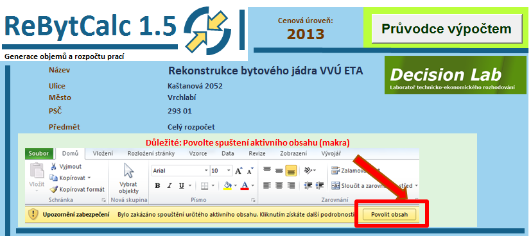Open Schránka group dialog launcher
Screen dimensions: 531x236
[x=104, y=201]
